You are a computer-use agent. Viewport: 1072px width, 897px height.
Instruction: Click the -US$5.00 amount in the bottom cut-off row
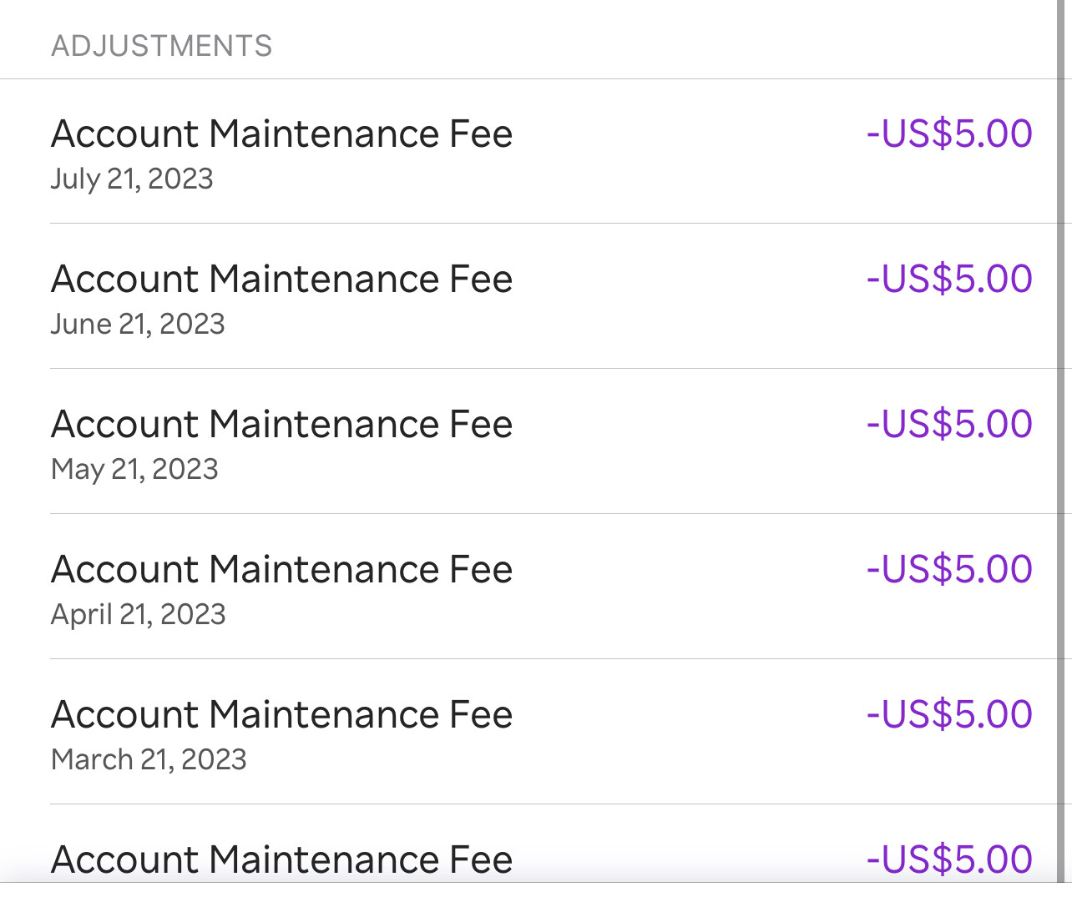click(949, 860)
